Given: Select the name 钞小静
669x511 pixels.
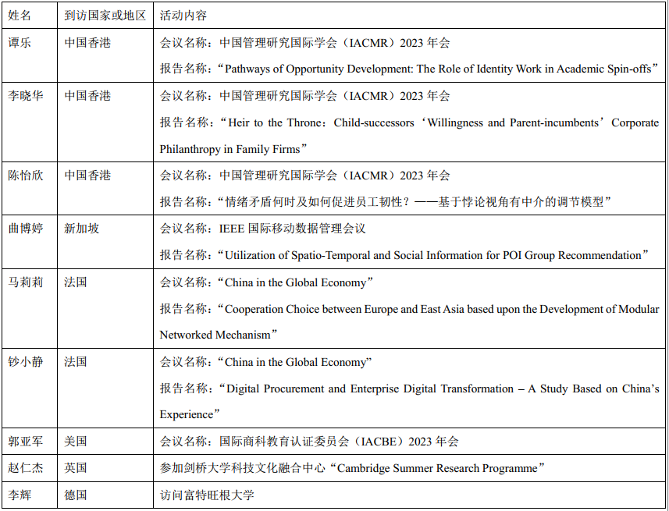Looking at the screenshot, I should coord(25,361).
